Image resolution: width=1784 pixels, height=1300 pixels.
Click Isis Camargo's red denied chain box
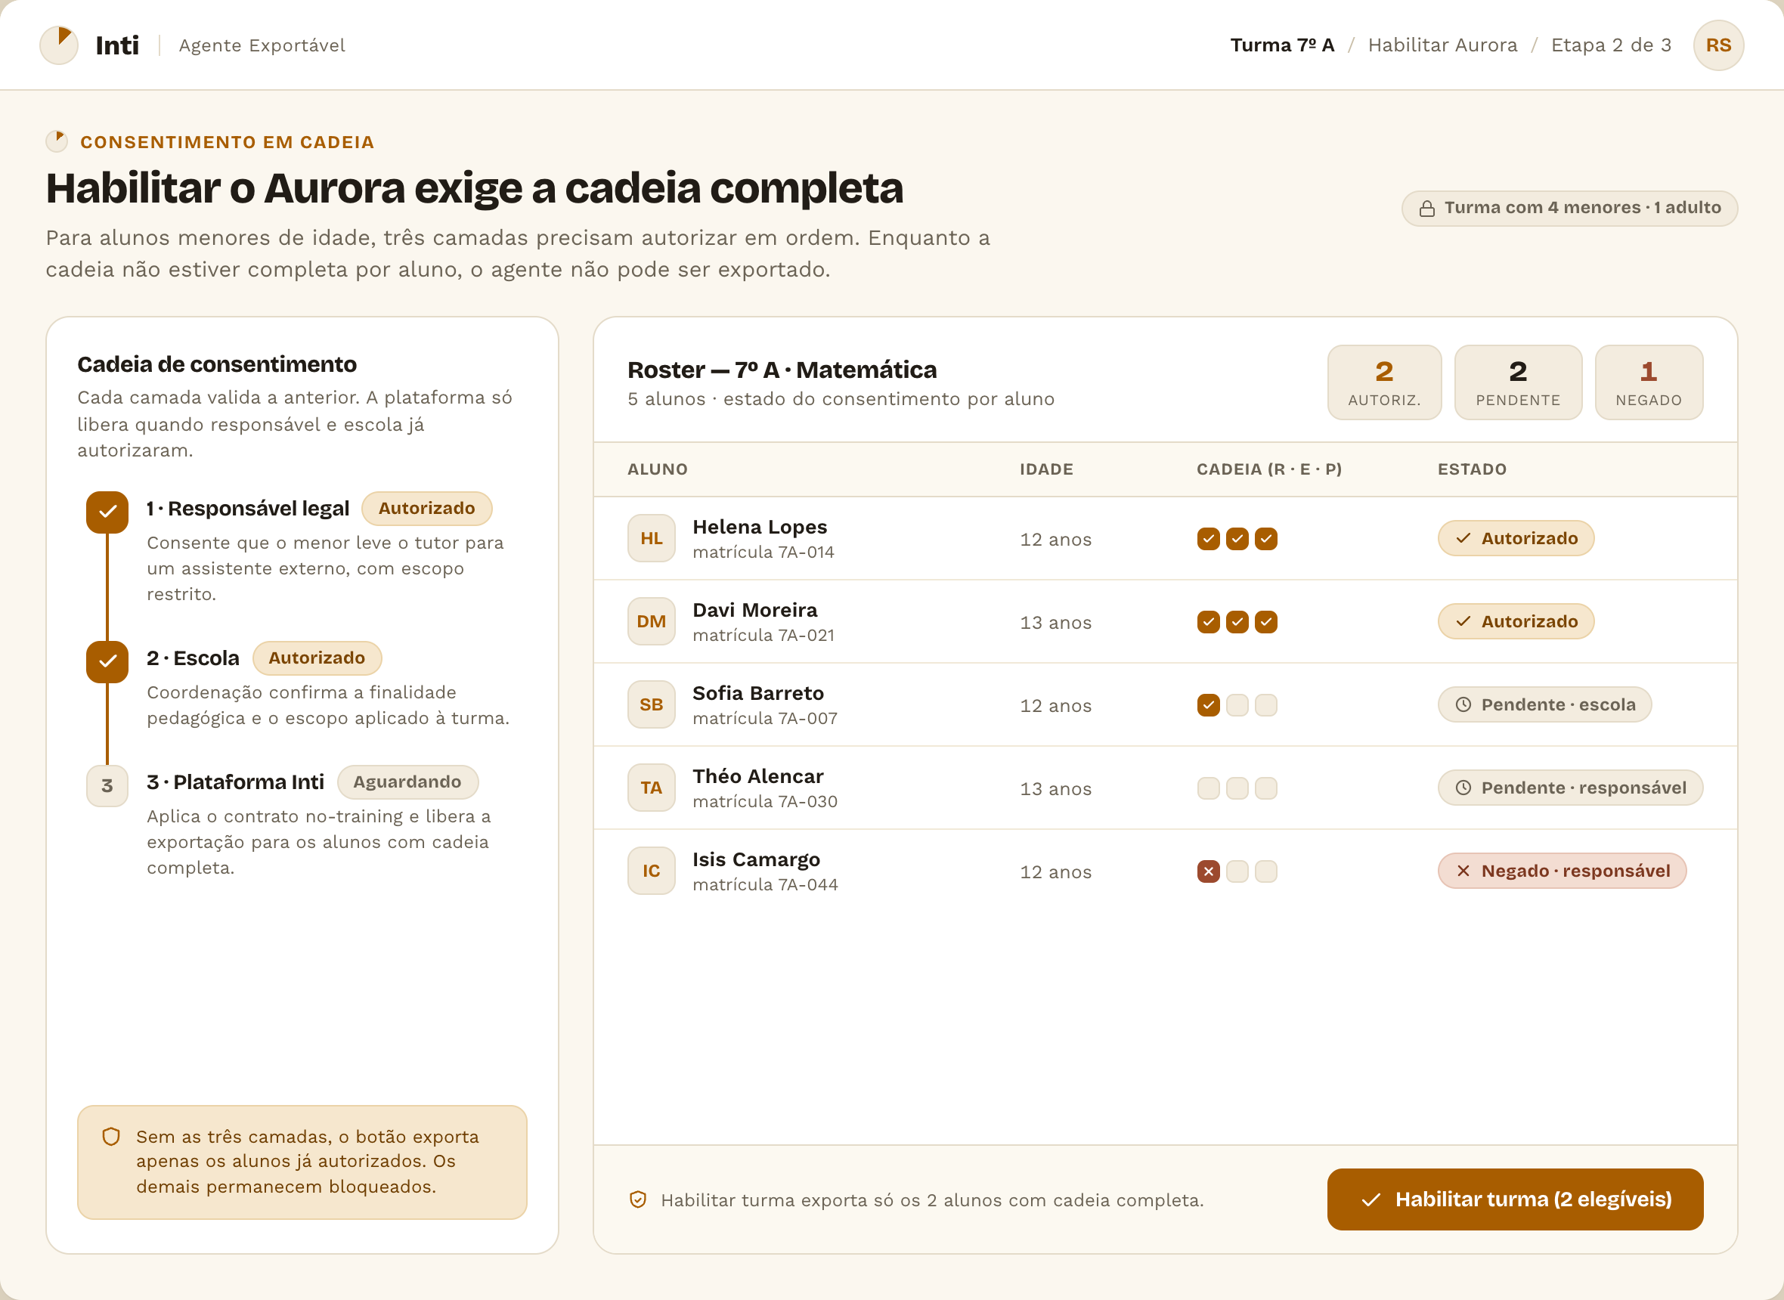[1208, 871]
